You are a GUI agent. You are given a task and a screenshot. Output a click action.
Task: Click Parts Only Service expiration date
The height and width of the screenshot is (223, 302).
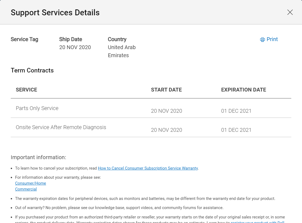[x=236, y=111]
